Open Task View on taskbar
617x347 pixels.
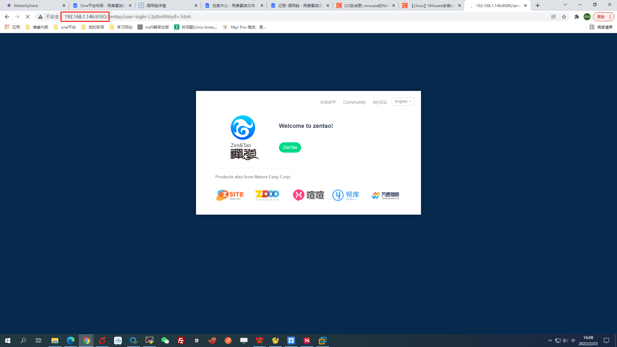coord(39,341)
